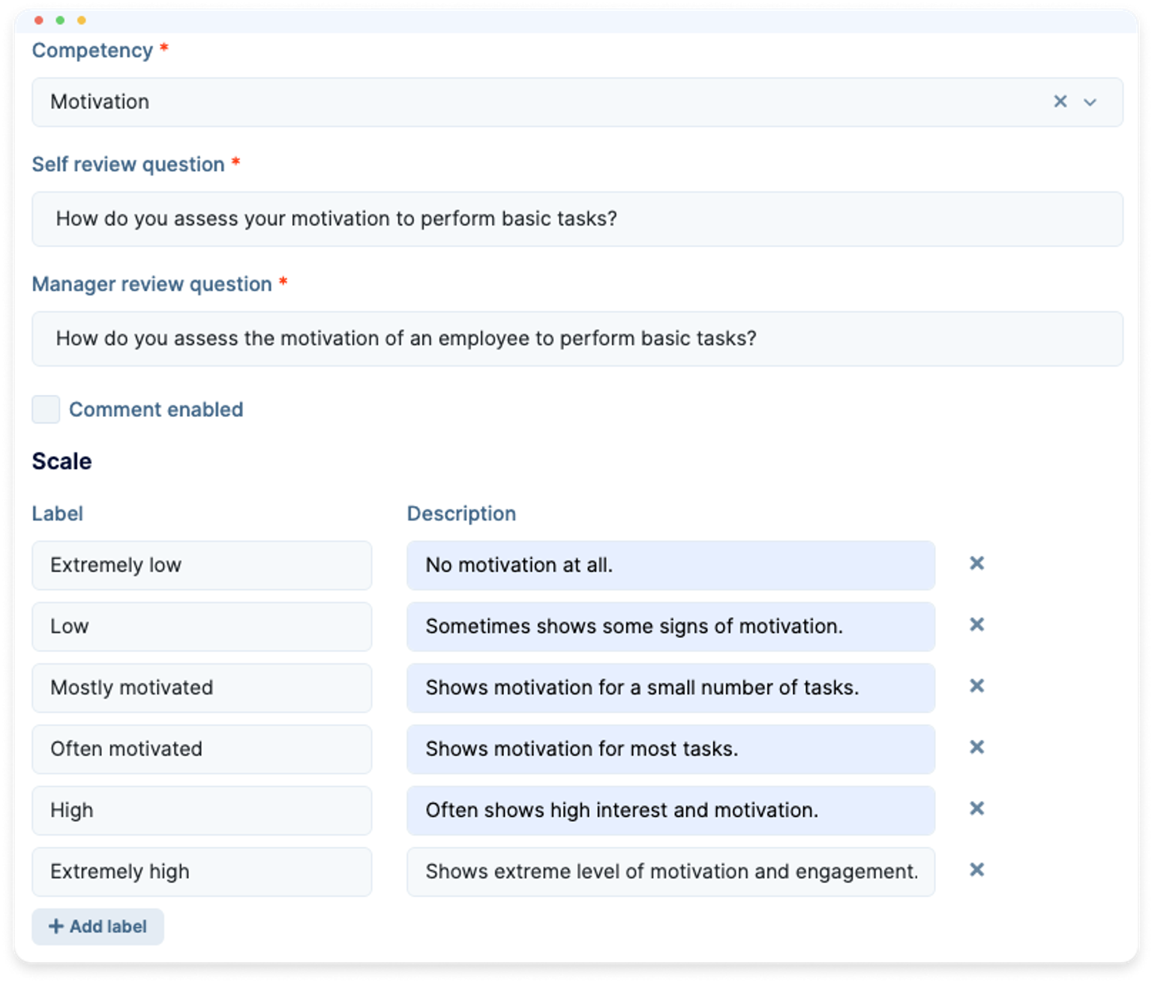Viewport: 1152px width, 982px height.
Task: Remove the High scale row
Action: click(x=976, y=808)
